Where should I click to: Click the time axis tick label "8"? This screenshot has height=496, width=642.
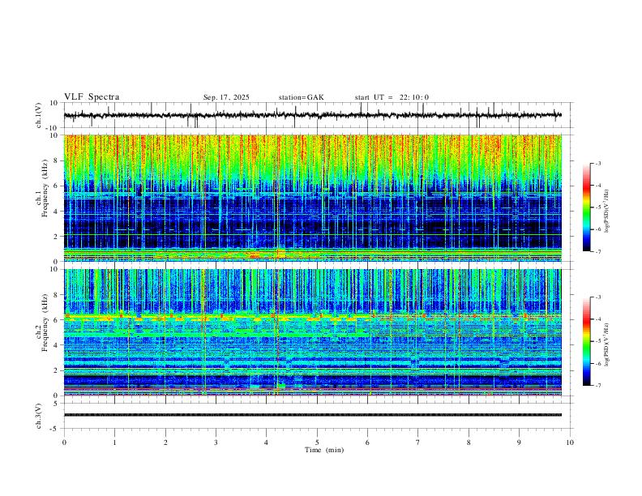tap(469, 443)
